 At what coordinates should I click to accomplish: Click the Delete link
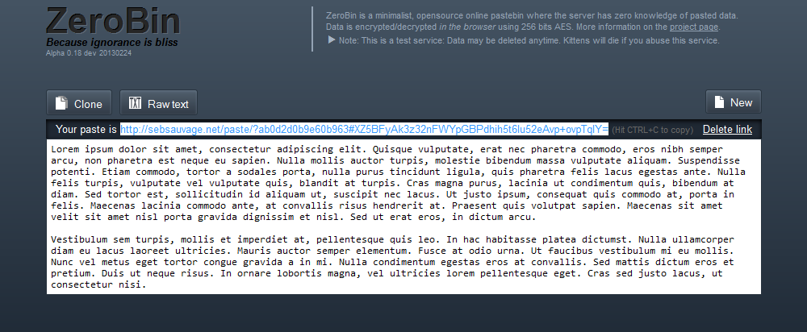727,130
